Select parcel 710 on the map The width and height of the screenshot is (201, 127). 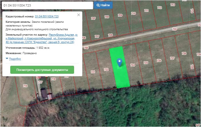(x=133, y=13)
